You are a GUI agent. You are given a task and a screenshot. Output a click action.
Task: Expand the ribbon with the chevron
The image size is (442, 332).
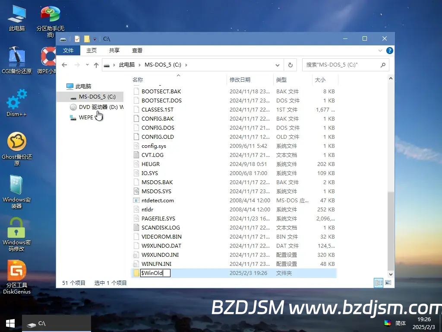pos(380,51)
